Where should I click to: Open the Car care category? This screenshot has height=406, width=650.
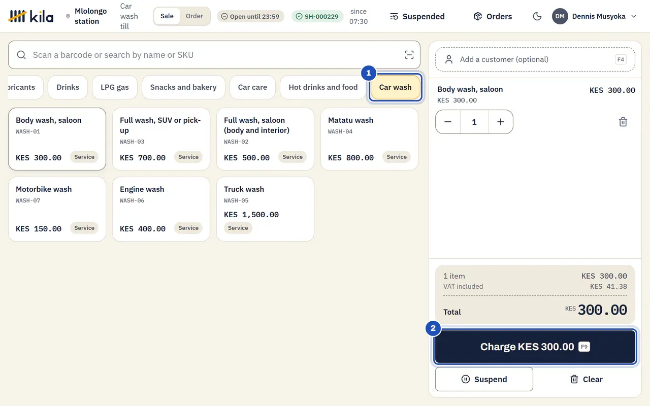pyautogui.click(x=252, y=87)
